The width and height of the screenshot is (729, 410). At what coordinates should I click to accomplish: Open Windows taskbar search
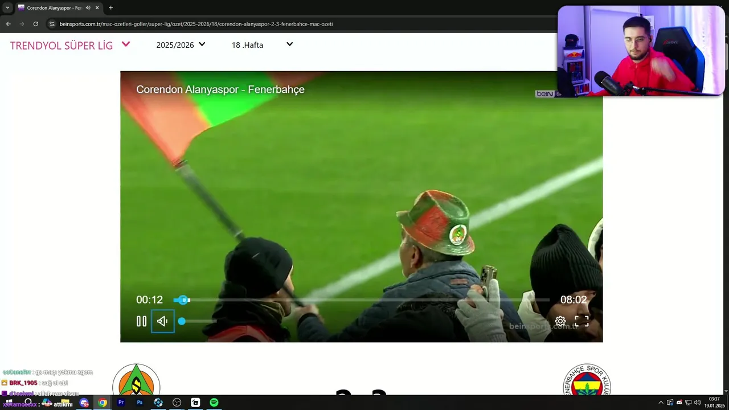click(x=27, y=403)
